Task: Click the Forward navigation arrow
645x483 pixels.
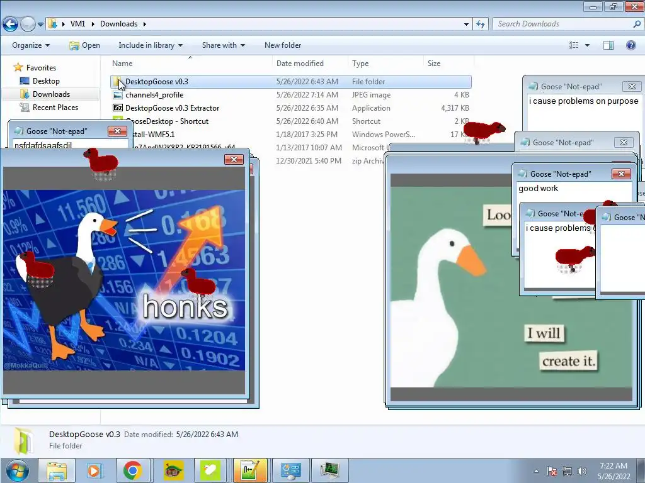Action: pyautogui.click(x=28, y=25)
